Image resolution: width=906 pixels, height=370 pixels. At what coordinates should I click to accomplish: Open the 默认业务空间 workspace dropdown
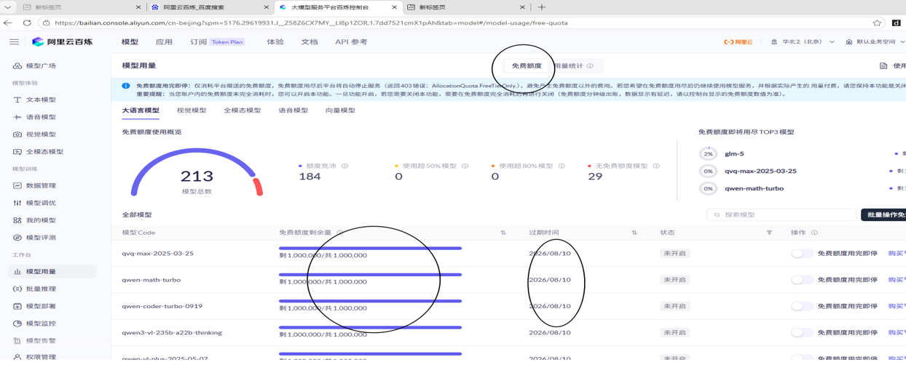tap(875, 42)
